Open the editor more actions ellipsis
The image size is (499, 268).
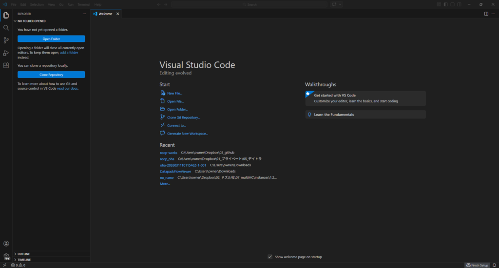pos(493,14)
